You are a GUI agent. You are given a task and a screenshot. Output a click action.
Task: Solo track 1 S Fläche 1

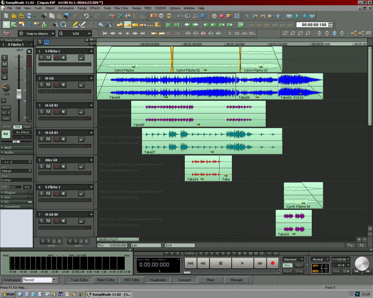point(41,58)
